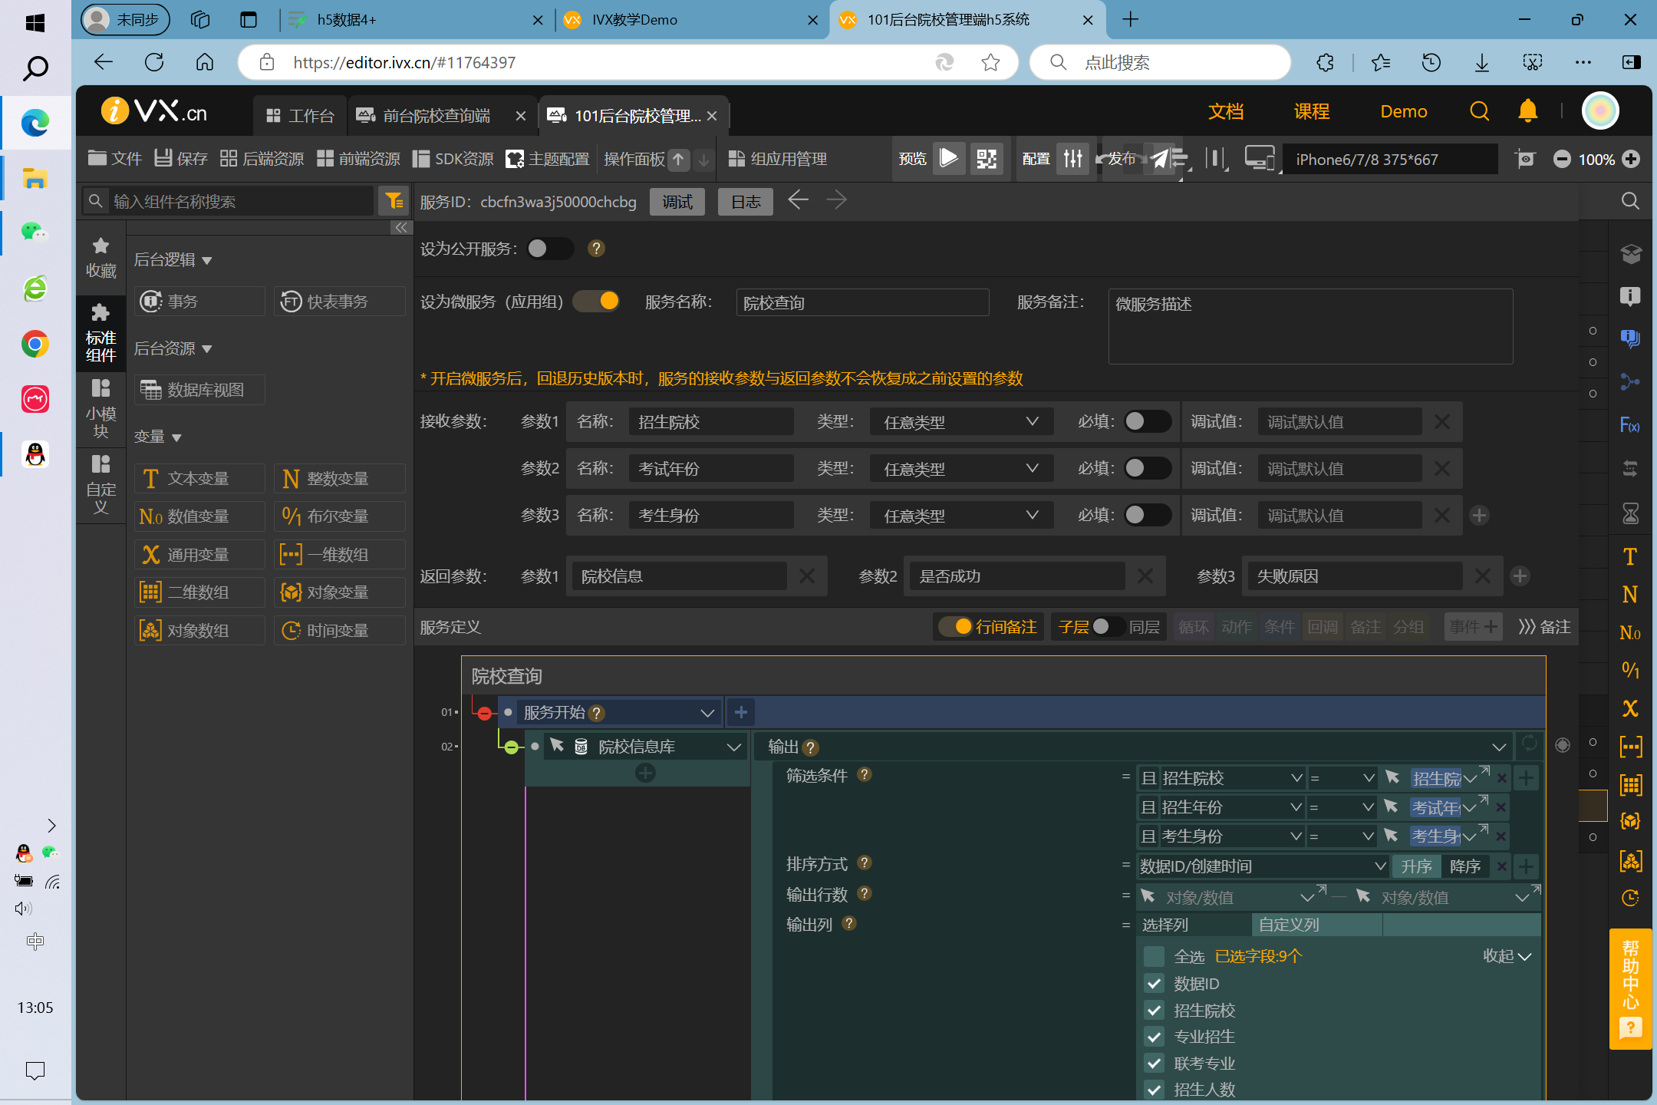Add the 时间变量 component
Viewport: 1657px width, 1105px height.
[x=339, y=631]
